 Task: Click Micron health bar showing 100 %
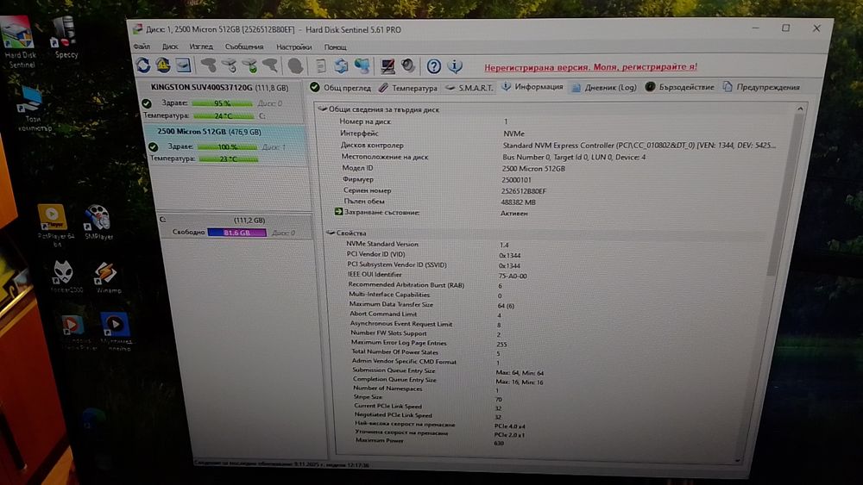tap(227, 147)
